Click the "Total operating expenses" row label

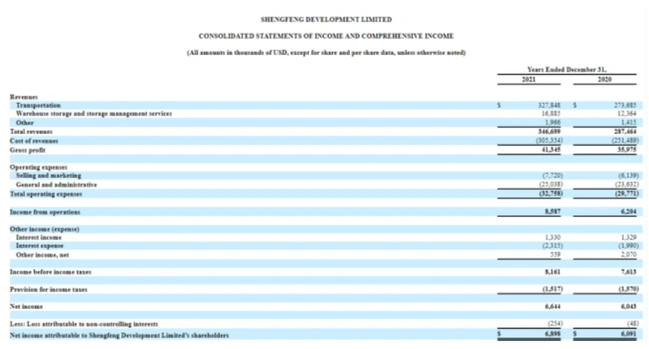[x=46, y=194]
